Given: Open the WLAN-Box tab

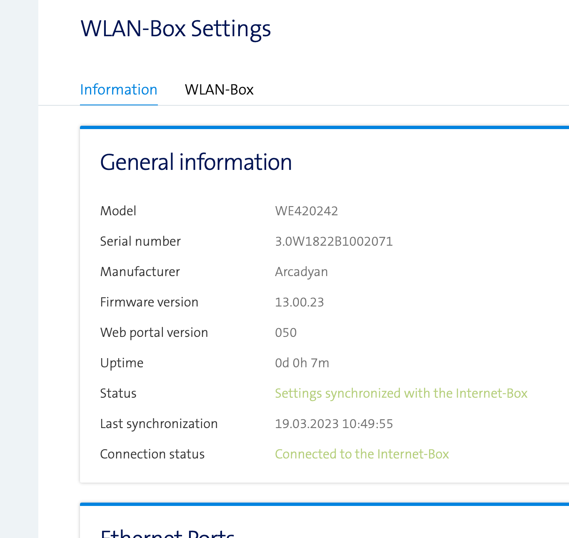Looking at the screenshot, I should [219, 90].
